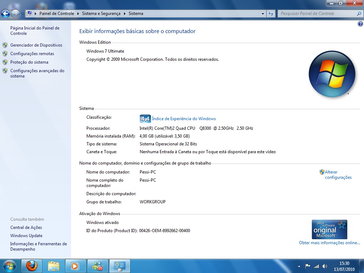Open Windows Update link
The height and width of the screenshot is (273, 364).
(26, 236)
